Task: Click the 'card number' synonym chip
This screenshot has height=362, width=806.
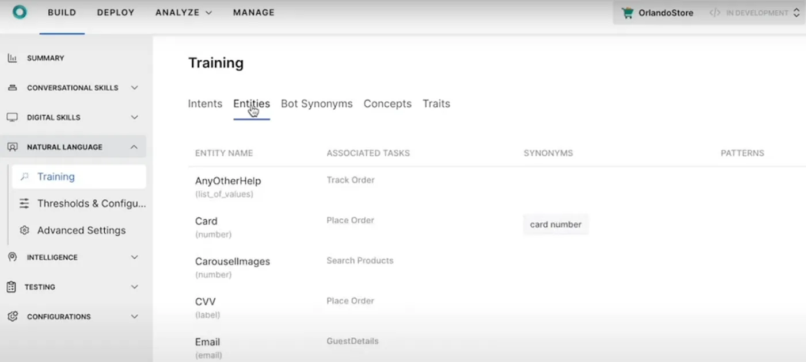Action: coord(556,225)
